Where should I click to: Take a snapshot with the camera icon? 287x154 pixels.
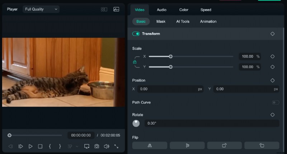[x=97, y=146]
